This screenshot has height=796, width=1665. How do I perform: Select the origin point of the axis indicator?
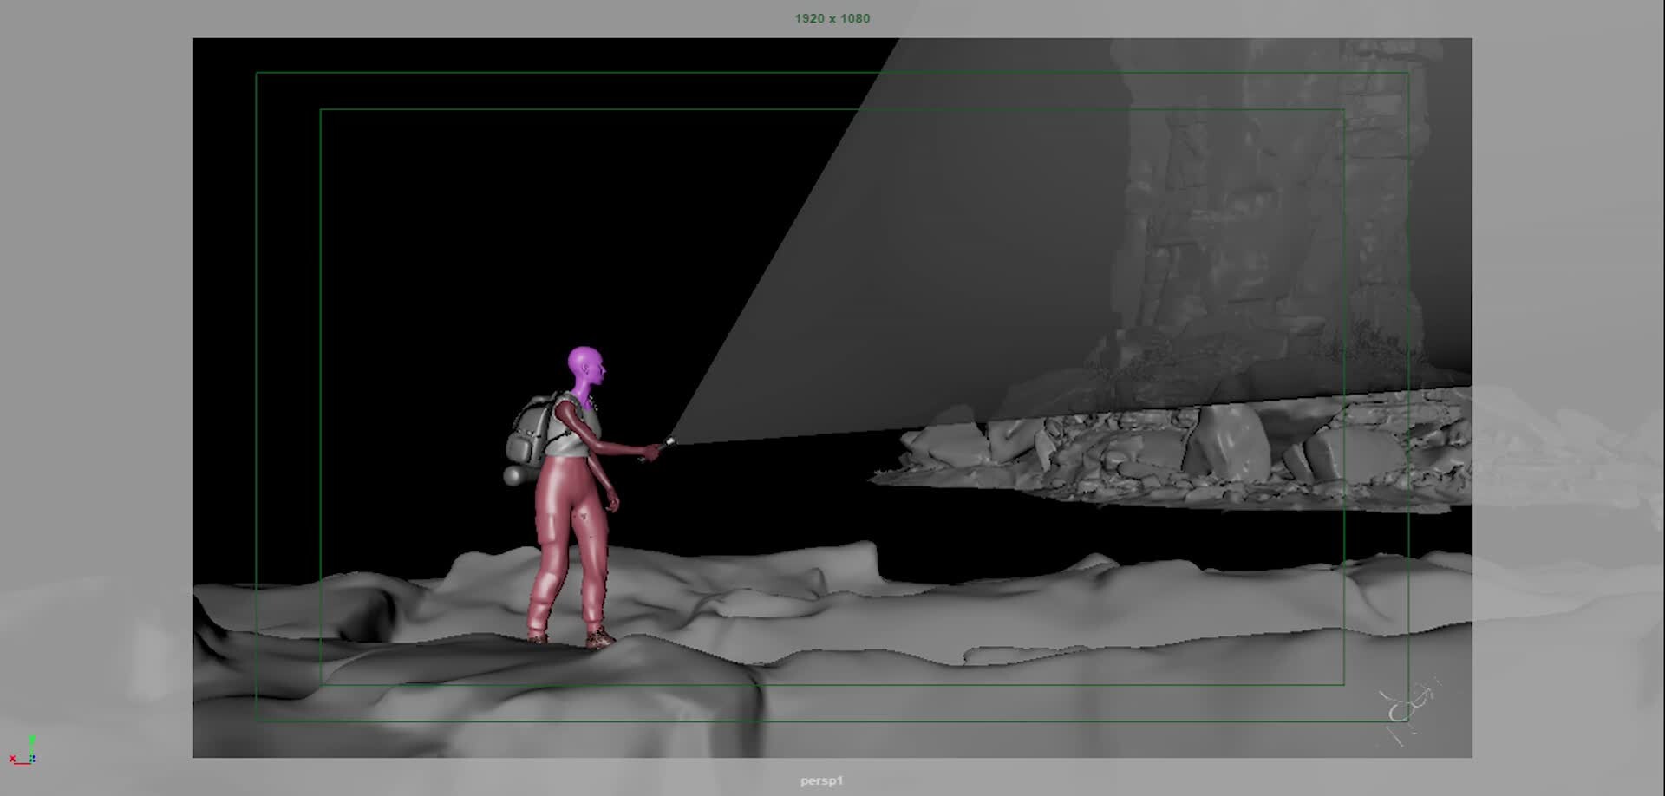(x=30, y=764)
